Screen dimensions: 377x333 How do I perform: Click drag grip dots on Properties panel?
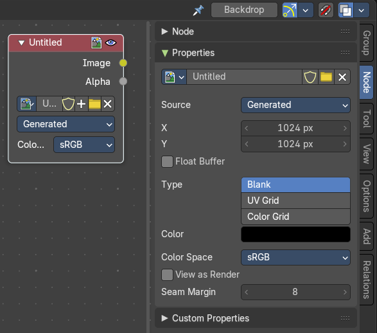345,53
